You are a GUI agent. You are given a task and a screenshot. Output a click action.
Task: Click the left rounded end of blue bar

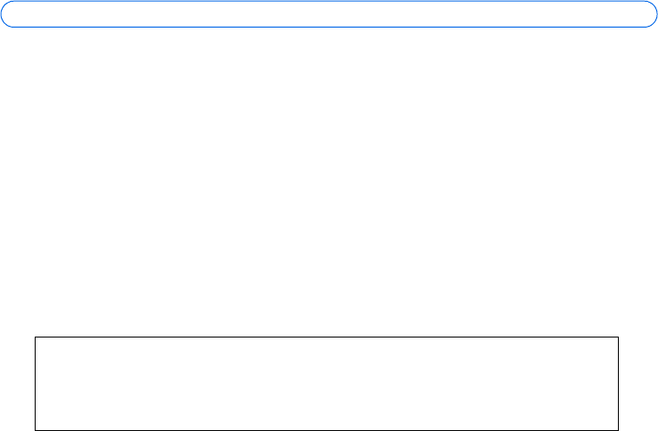(9, 14)
